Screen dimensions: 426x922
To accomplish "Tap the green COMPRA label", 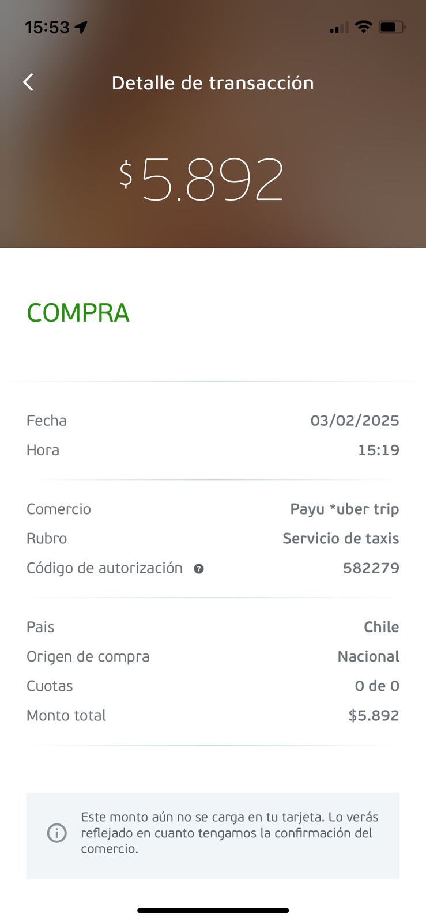I will pyautogui.click(x=78, y=313).
